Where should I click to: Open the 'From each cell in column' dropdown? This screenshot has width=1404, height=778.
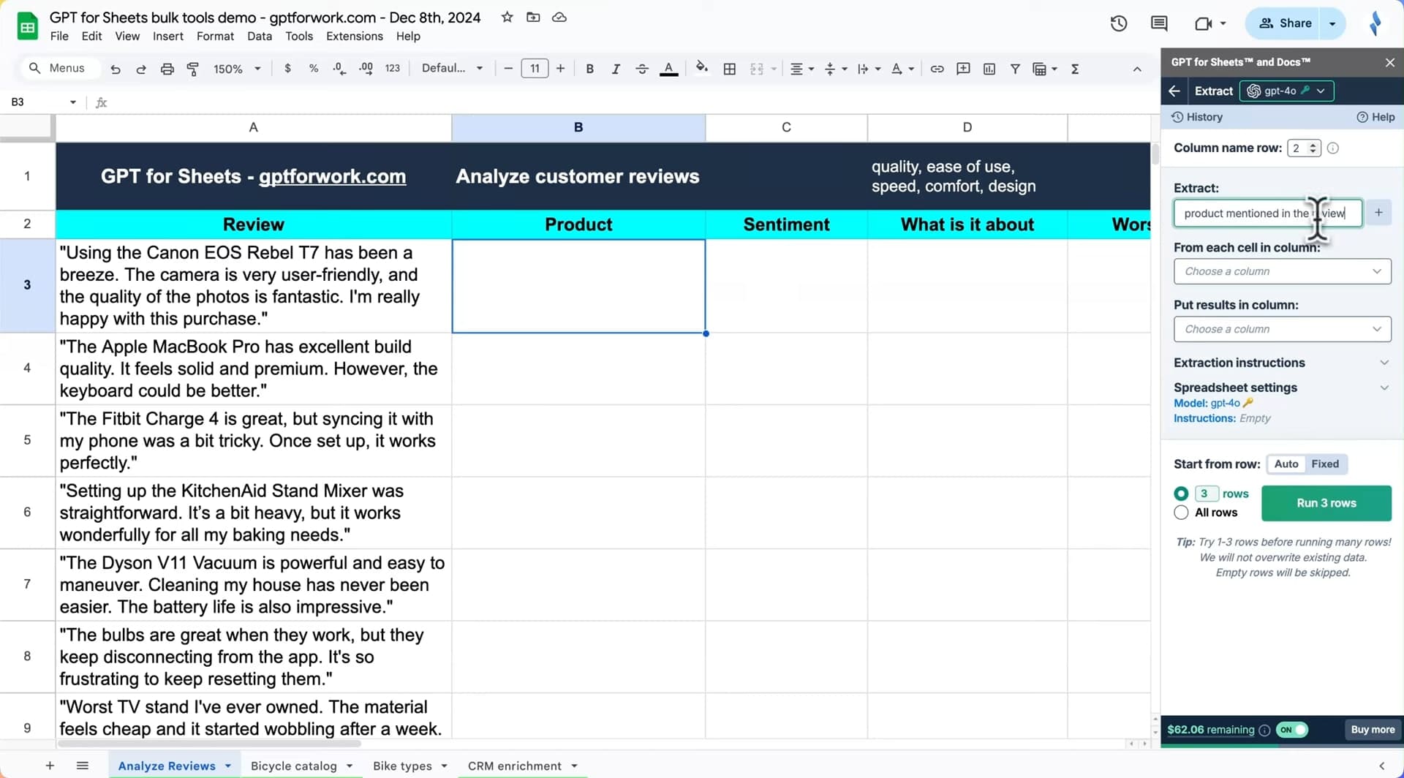tap(1283, 271)
